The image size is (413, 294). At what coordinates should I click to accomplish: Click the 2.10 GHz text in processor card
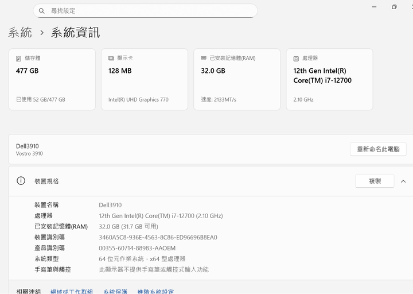[x=303, y=100]
